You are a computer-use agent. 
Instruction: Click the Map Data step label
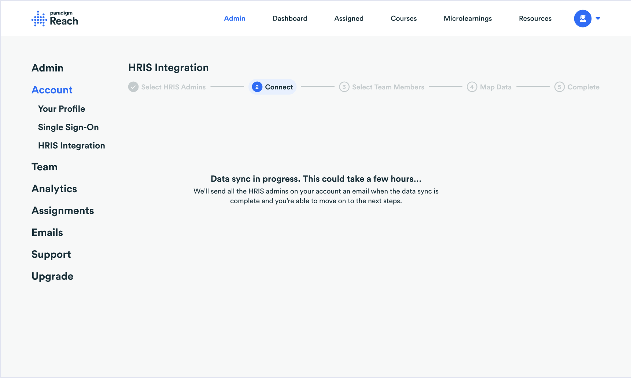(x=496, y=87)
